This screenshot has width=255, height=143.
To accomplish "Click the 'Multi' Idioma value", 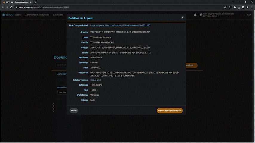I will [x=93, y=100].
